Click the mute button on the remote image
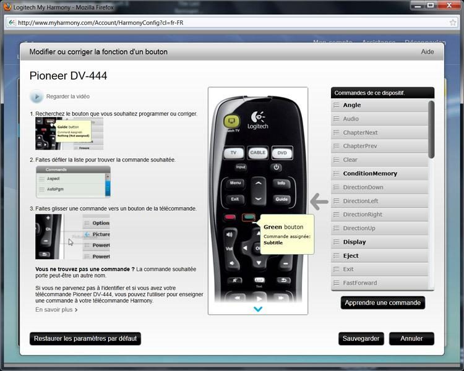The image size is (464, 371). pos(234,280)
